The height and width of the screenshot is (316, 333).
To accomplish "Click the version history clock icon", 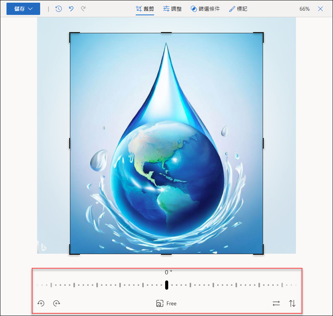I will [58, 9].
